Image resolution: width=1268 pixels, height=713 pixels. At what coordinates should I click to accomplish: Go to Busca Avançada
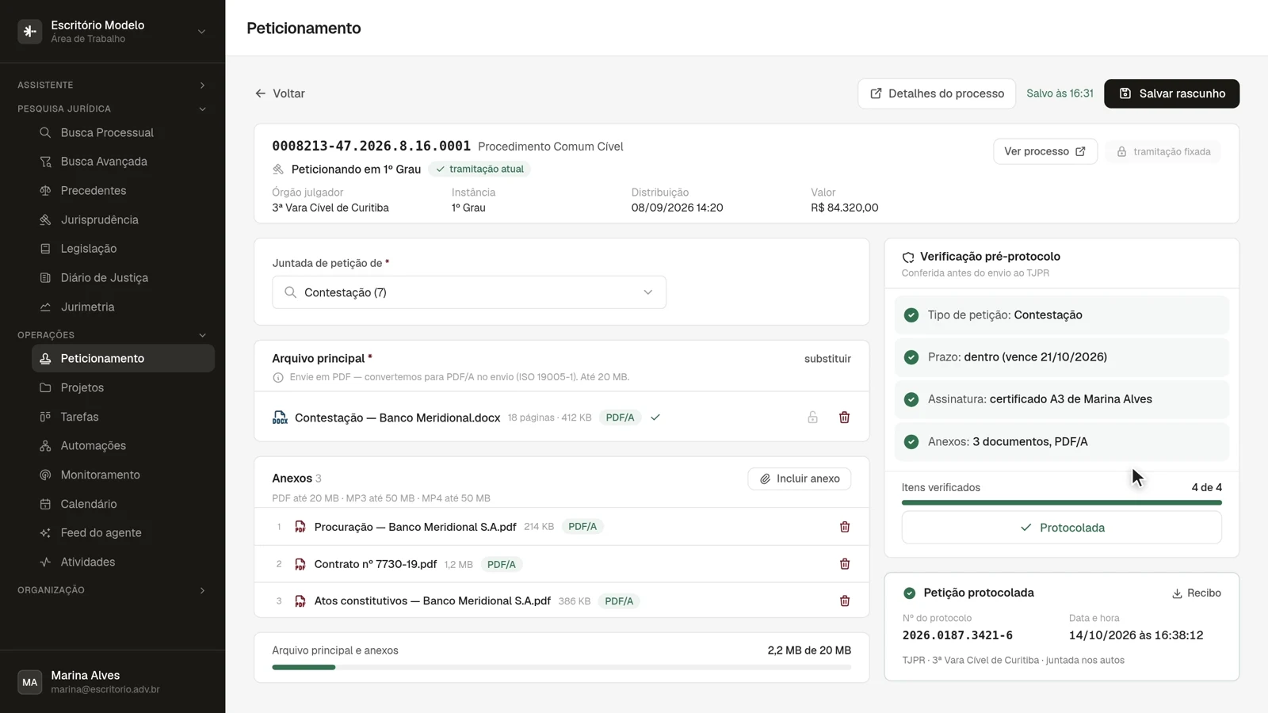[123, 162]
